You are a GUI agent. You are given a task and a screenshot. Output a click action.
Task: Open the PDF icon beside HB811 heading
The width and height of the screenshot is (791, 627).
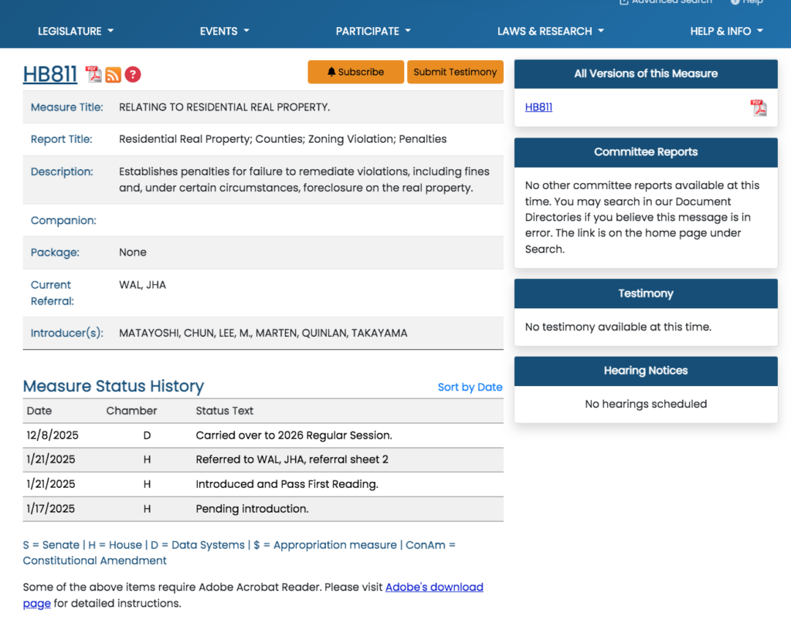tap(93, 74)
